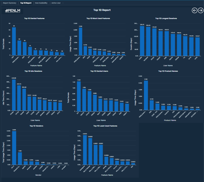Click the right arrow navigation icon
The width and height of the screenshot is (204, 182).
200,10
